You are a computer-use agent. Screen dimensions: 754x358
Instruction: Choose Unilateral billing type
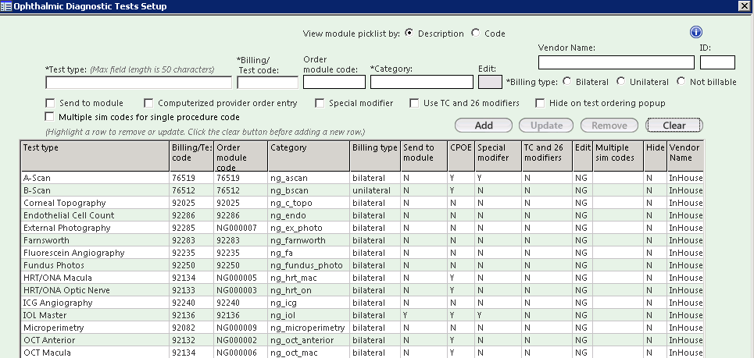click(x=621, y=82)
